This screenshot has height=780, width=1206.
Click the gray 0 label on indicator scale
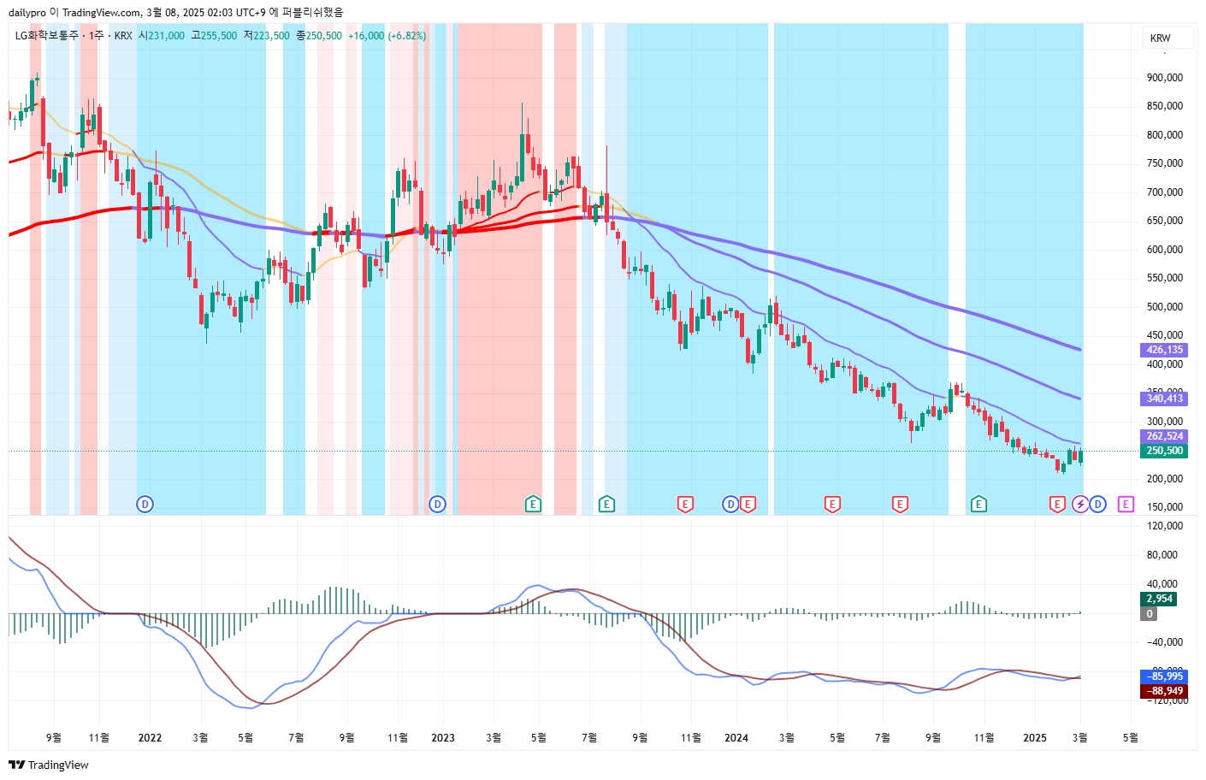tap(1150, 613)
